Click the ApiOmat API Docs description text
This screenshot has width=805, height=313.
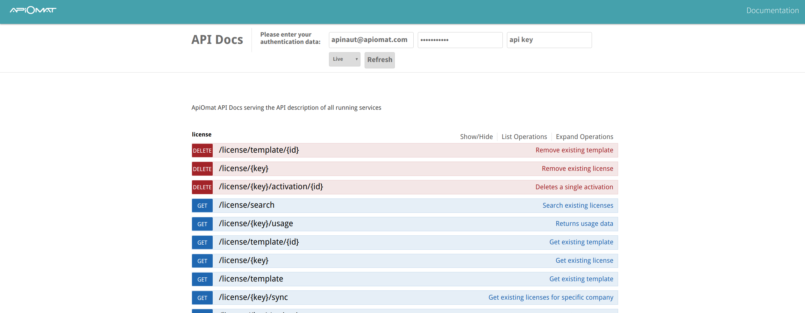[x=286, y=108]
